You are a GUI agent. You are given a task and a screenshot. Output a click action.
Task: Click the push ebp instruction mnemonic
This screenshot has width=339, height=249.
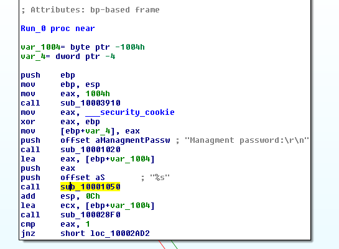click(30, 75)
